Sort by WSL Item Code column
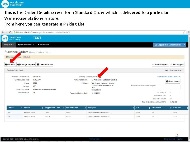This screenshot has height=142, width=190. (76, 108)
